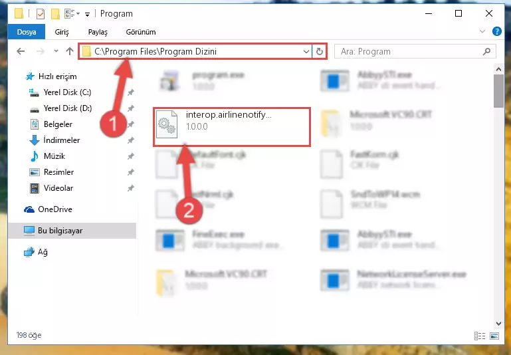Switch to the Giriş ribbon tab
511x355 pixels.
tap(62, 32)
